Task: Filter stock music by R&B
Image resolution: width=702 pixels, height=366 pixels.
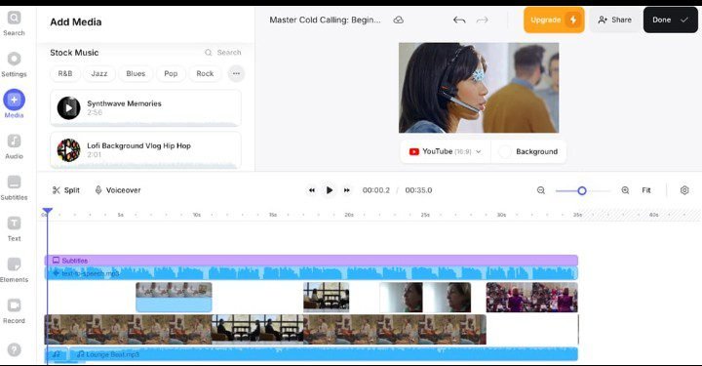Action: (65, 73)
